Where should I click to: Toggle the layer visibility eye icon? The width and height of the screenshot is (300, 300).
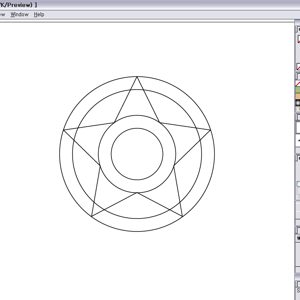tap(298, 238)
